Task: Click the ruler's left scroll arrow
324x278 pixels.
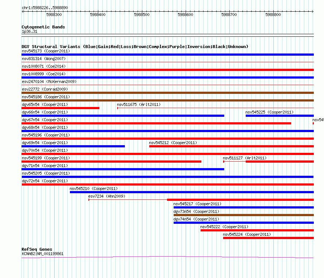Action: coord(23,11)
